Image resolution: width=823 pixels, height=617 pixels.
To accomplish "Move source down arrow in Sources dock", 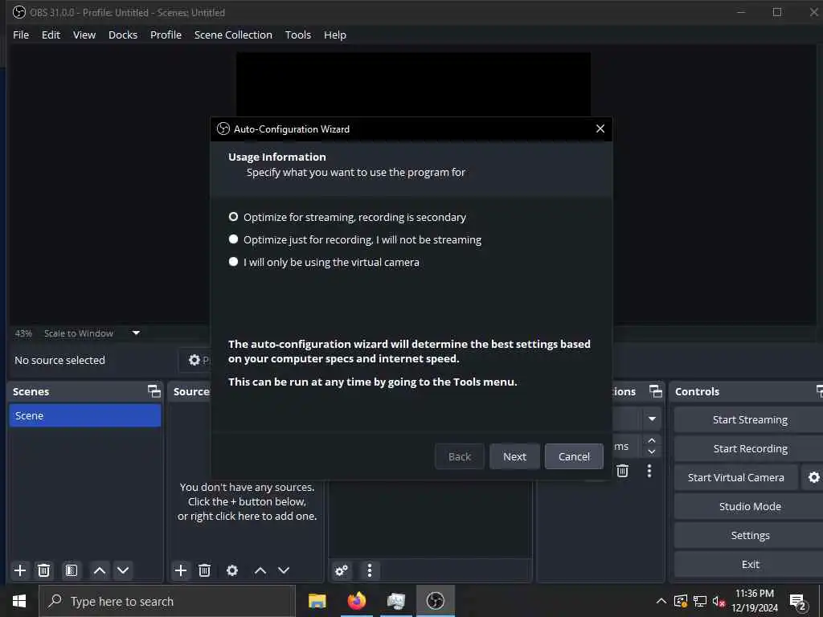I will pos(284,570).
